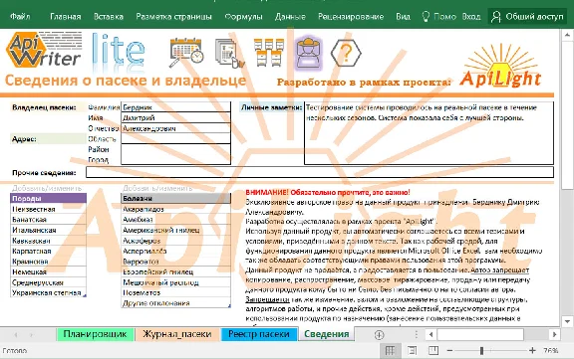Click vertical scrollbar up arrow
This screenshot has height=359, width=574.
(x=567, y=35)
